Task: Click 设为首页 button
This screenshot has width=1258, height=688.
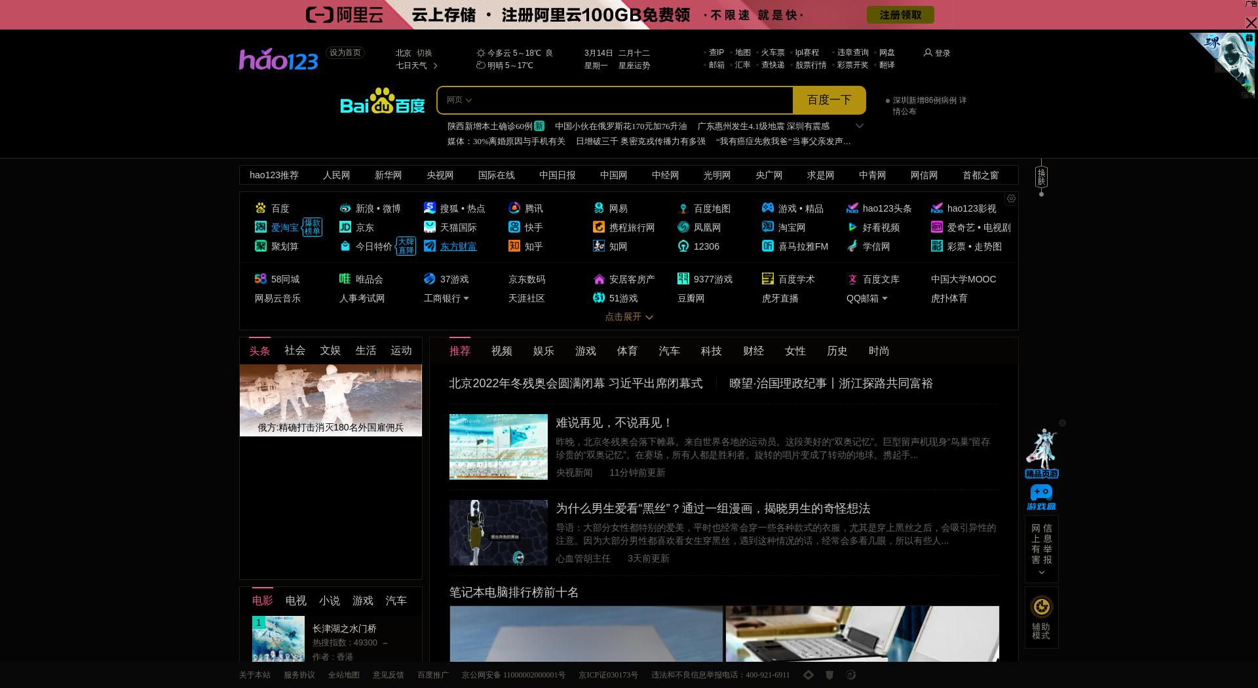Action: pos(345,52)
